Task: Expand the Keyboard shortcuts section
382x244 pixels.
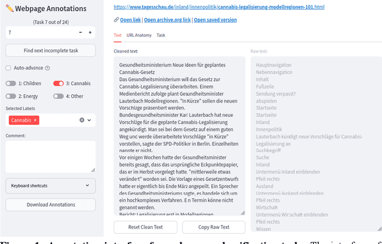Action: [x=50, y=186]
